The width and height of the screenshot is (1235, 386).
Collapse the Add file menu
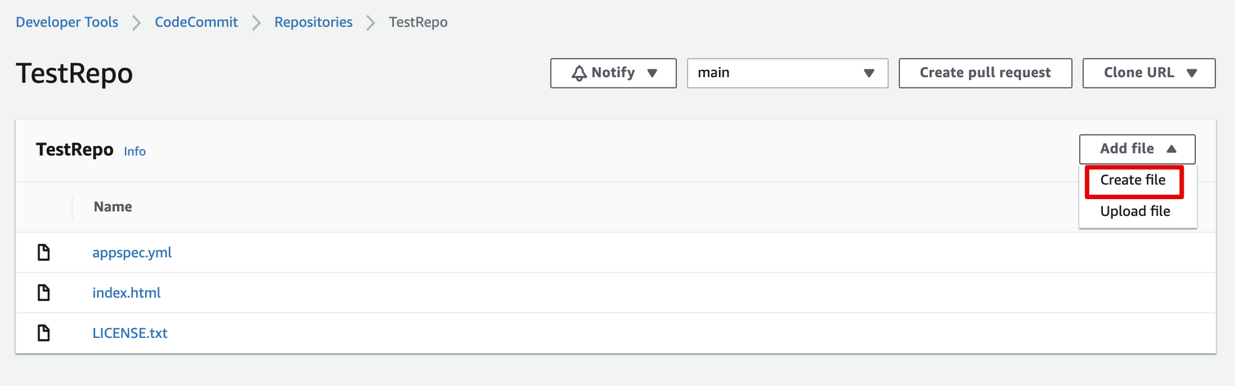pos(1137,149)
